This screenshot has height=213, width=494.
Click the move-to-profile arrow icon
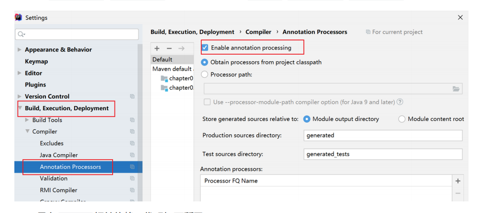tap(182, 48)
